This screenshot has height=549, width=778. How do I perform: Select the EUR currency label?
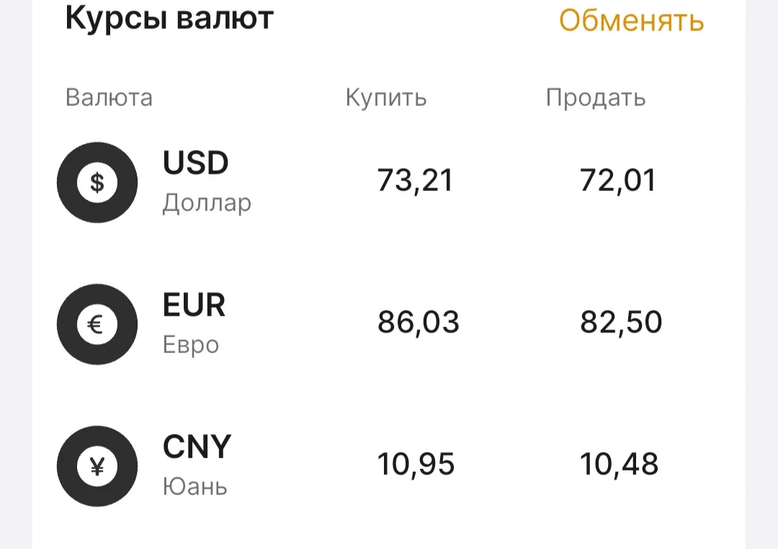coord(194,305)
